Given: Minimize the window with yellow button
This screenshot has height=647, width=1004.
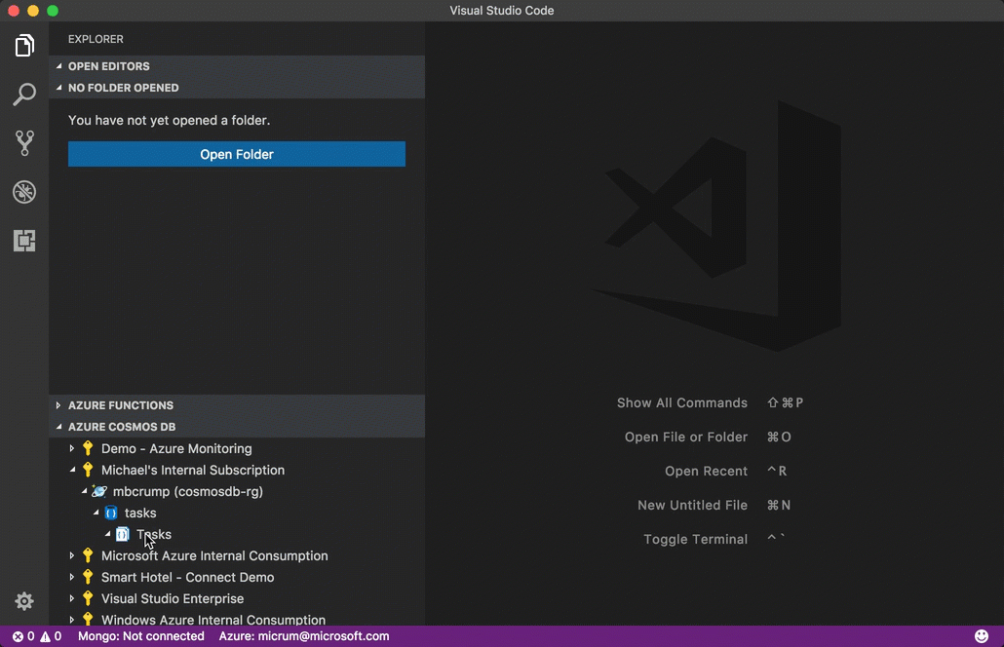Looking at the screenshot, I should (x=33, y=11).
